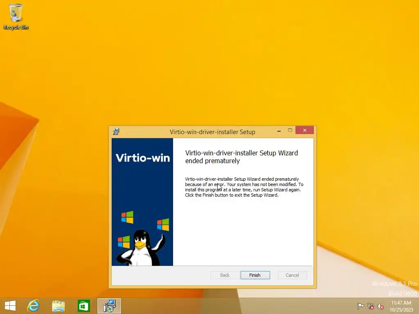The image size is (419, 314).
Task: Click Finish to exit the Setup Wizard
Action: pyautogui.click(x=255, y=275)
